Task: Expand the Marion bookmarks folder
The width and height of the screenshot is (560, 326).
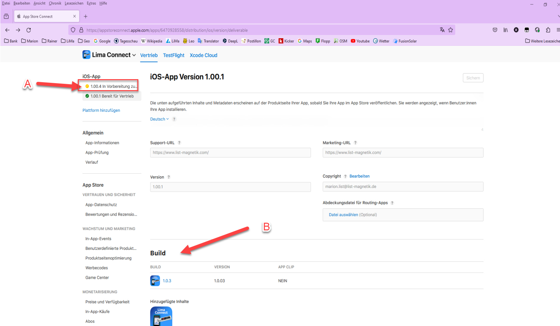Action: [30, 41]
